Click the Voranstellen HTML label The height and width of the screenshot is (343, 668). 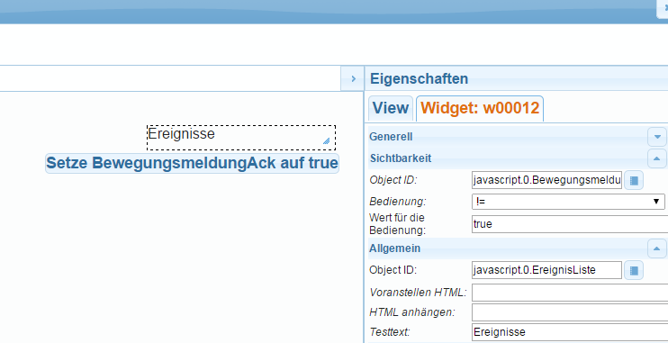418,293
